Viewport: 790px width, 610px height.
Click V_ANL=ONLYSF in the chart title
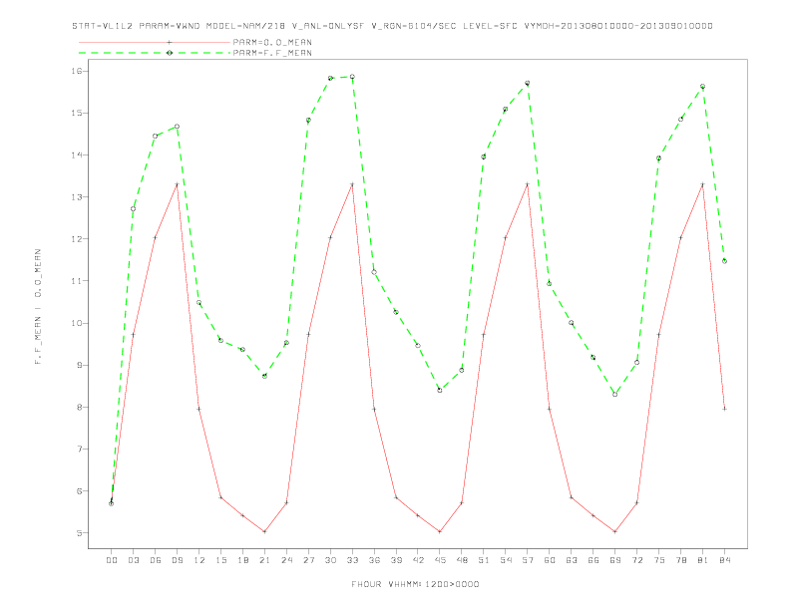[328, 26]
